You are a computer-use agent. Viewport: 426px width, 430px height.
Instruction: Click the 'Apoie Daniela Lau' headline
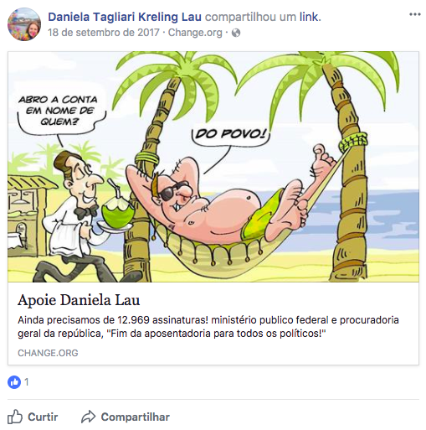click(79, 300)
